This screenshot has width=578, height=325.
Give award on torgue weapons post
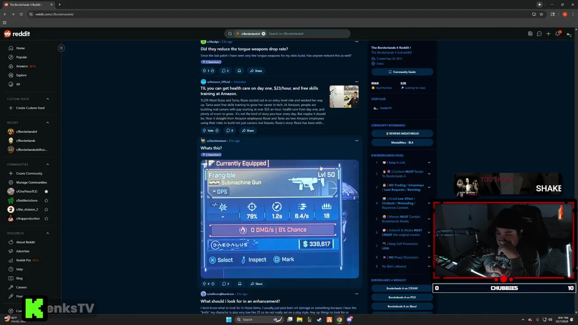[x=239, y=71]
